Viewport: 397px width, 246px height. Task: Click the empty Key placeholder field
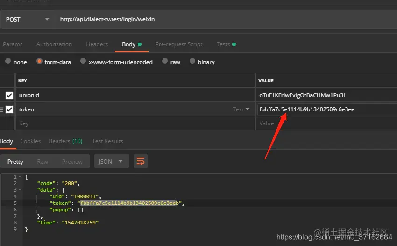point(135,123)
